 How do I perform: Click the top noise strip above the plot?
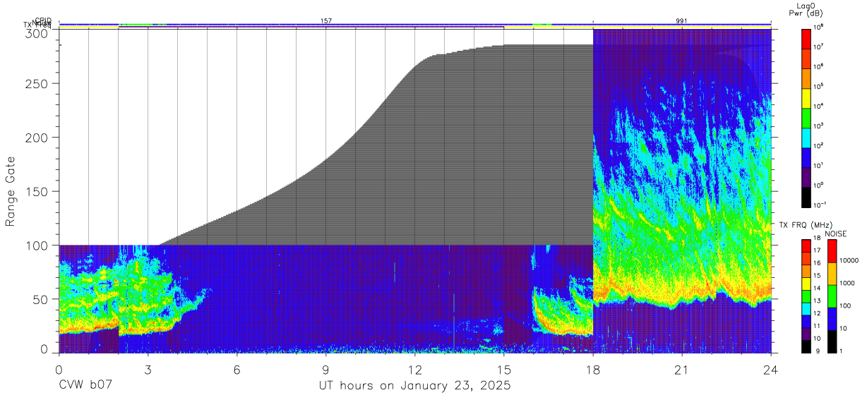click(414, 24)
